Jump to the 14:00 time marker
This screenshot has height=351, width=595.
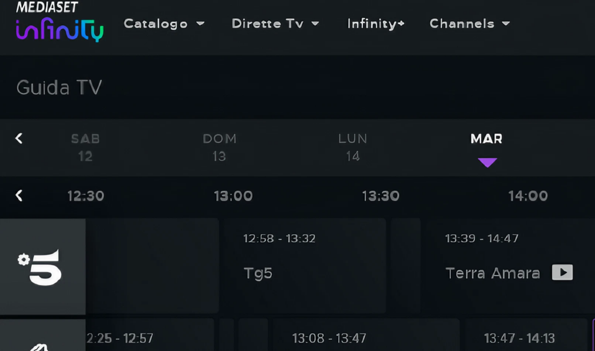tap(528, 196)
